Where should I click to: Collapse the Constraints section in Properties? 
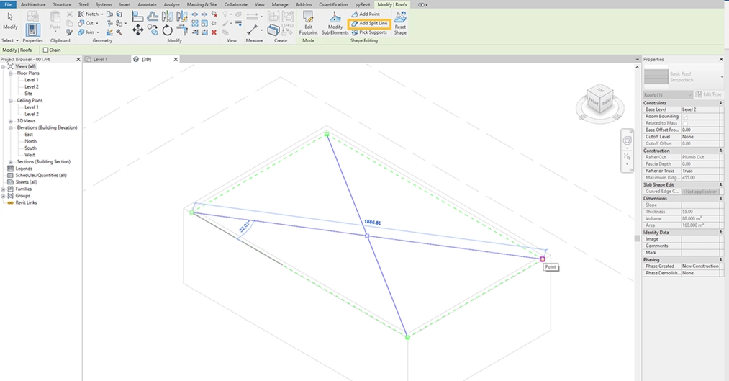coord(720,103)
